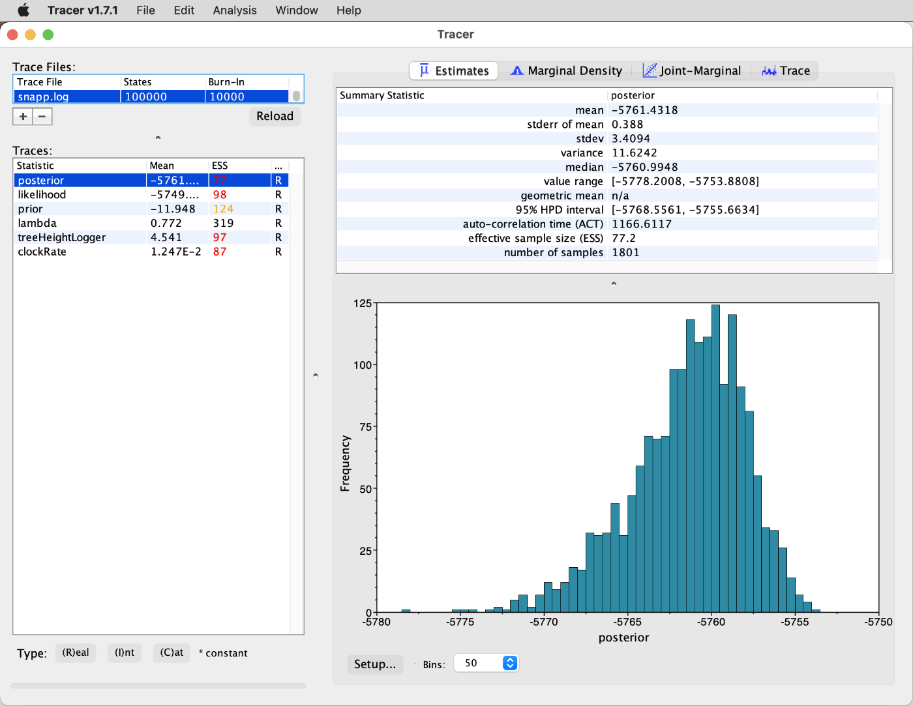Screen dimensions: 913x706
Task: Click the Burn-In column header
Action: coord(247,82)
